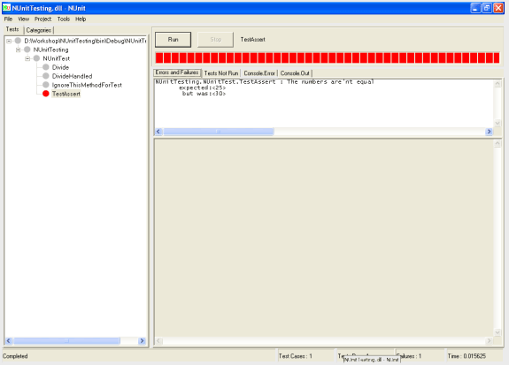Click the error list's scroll left arrow

pos(158,132)
